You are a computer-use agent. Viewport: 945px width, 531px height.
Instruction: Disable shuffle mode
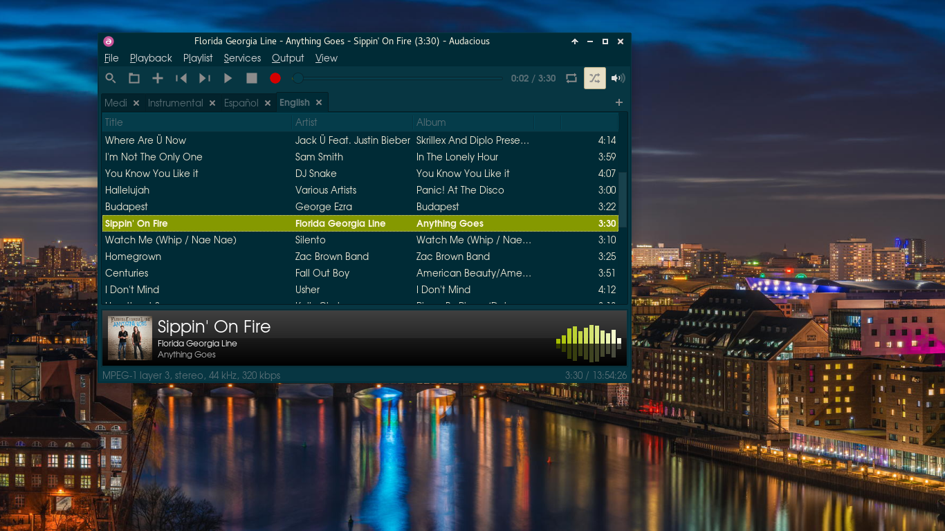(594, 78)
